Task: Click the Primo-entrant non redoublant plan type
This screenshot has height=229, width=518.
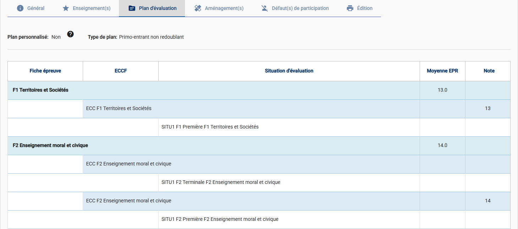Action: (152, 37)
